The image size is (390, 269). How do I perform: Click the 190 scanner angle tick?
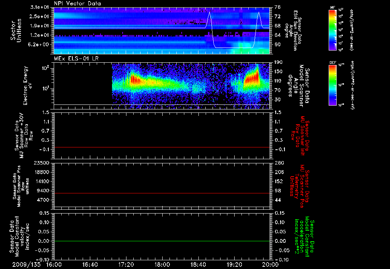[278, 62]
